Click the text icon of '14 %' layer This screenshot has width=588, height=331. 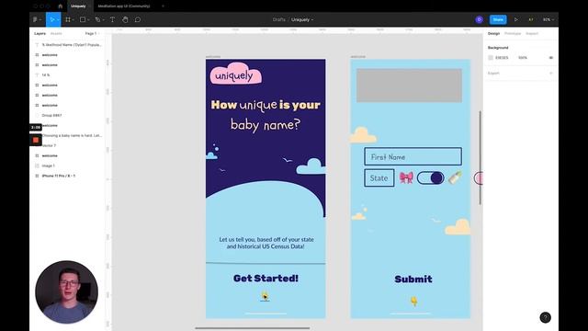tap(37, 75)
